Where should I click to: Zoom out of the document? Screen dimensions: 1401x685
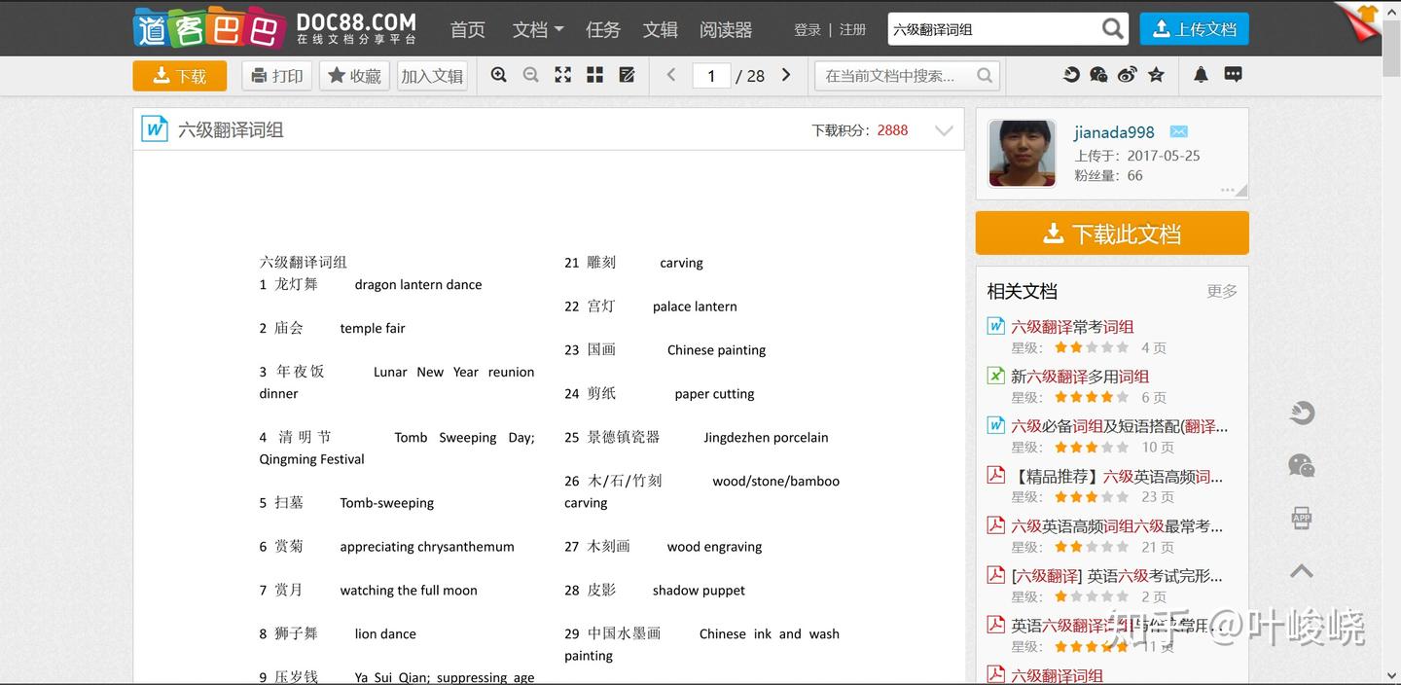tap(531, 75)
